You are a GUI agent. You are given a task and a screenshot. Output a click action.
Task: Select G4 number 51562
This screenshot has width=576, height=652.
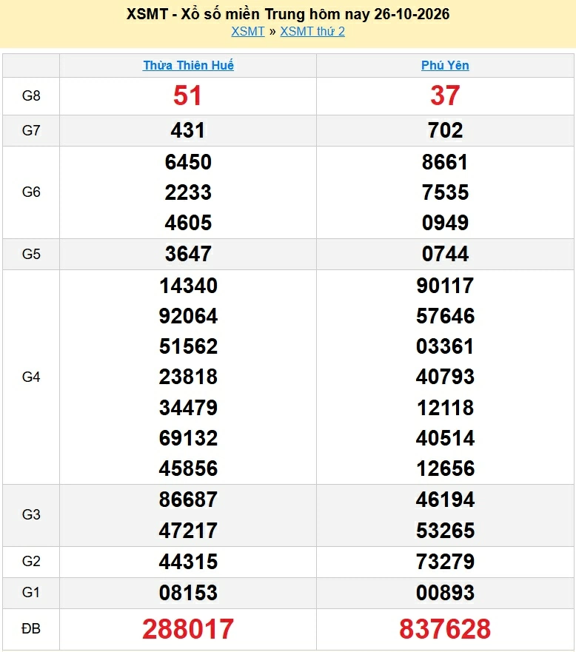tap(188, 346)
